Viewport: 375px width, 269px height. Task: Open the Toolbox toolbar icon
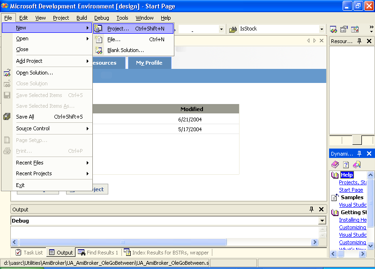(355, 29)
